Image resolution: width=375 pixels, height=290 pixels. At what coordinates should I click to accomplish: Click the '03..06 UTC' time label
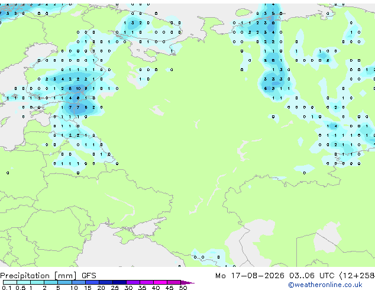[x=311, y=276]
